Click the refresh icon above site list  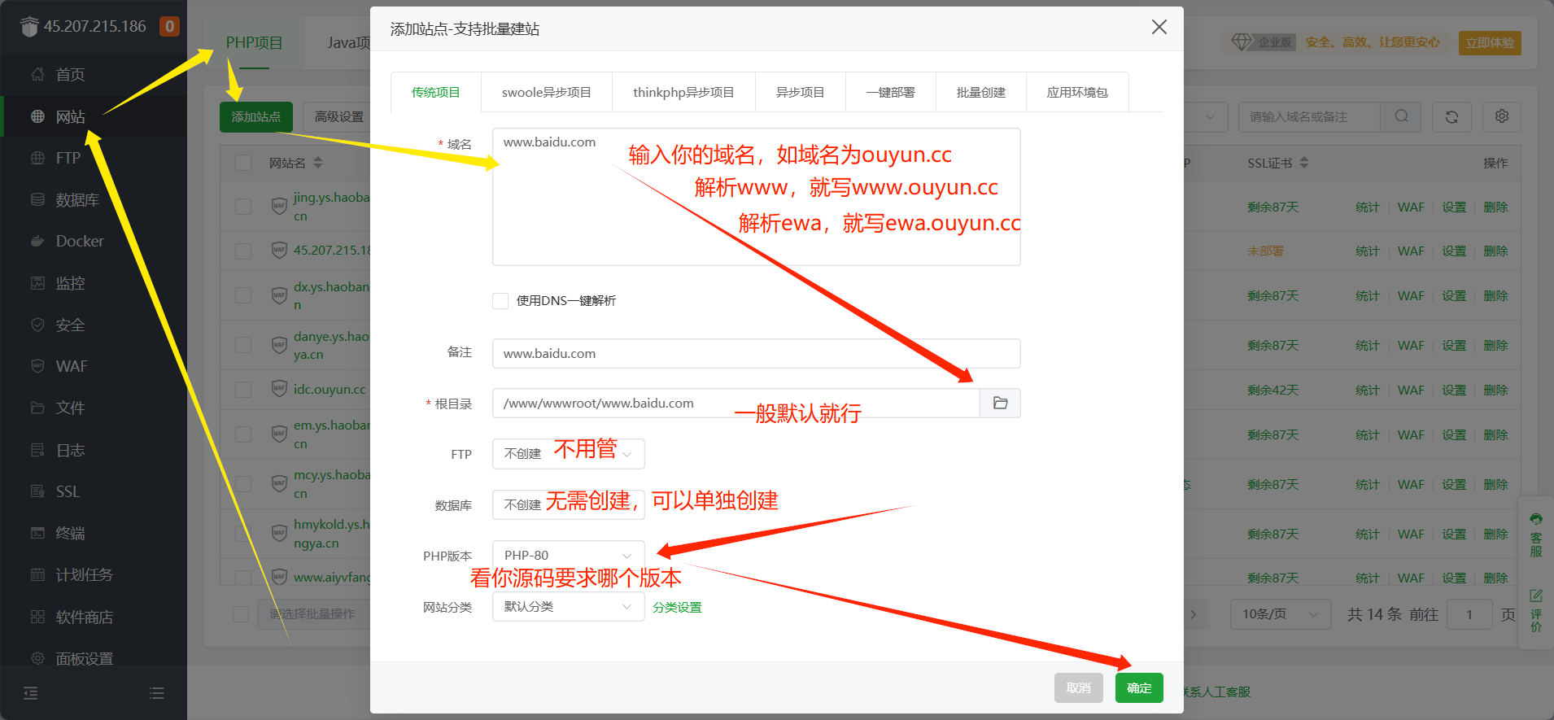click(1451, 117)
